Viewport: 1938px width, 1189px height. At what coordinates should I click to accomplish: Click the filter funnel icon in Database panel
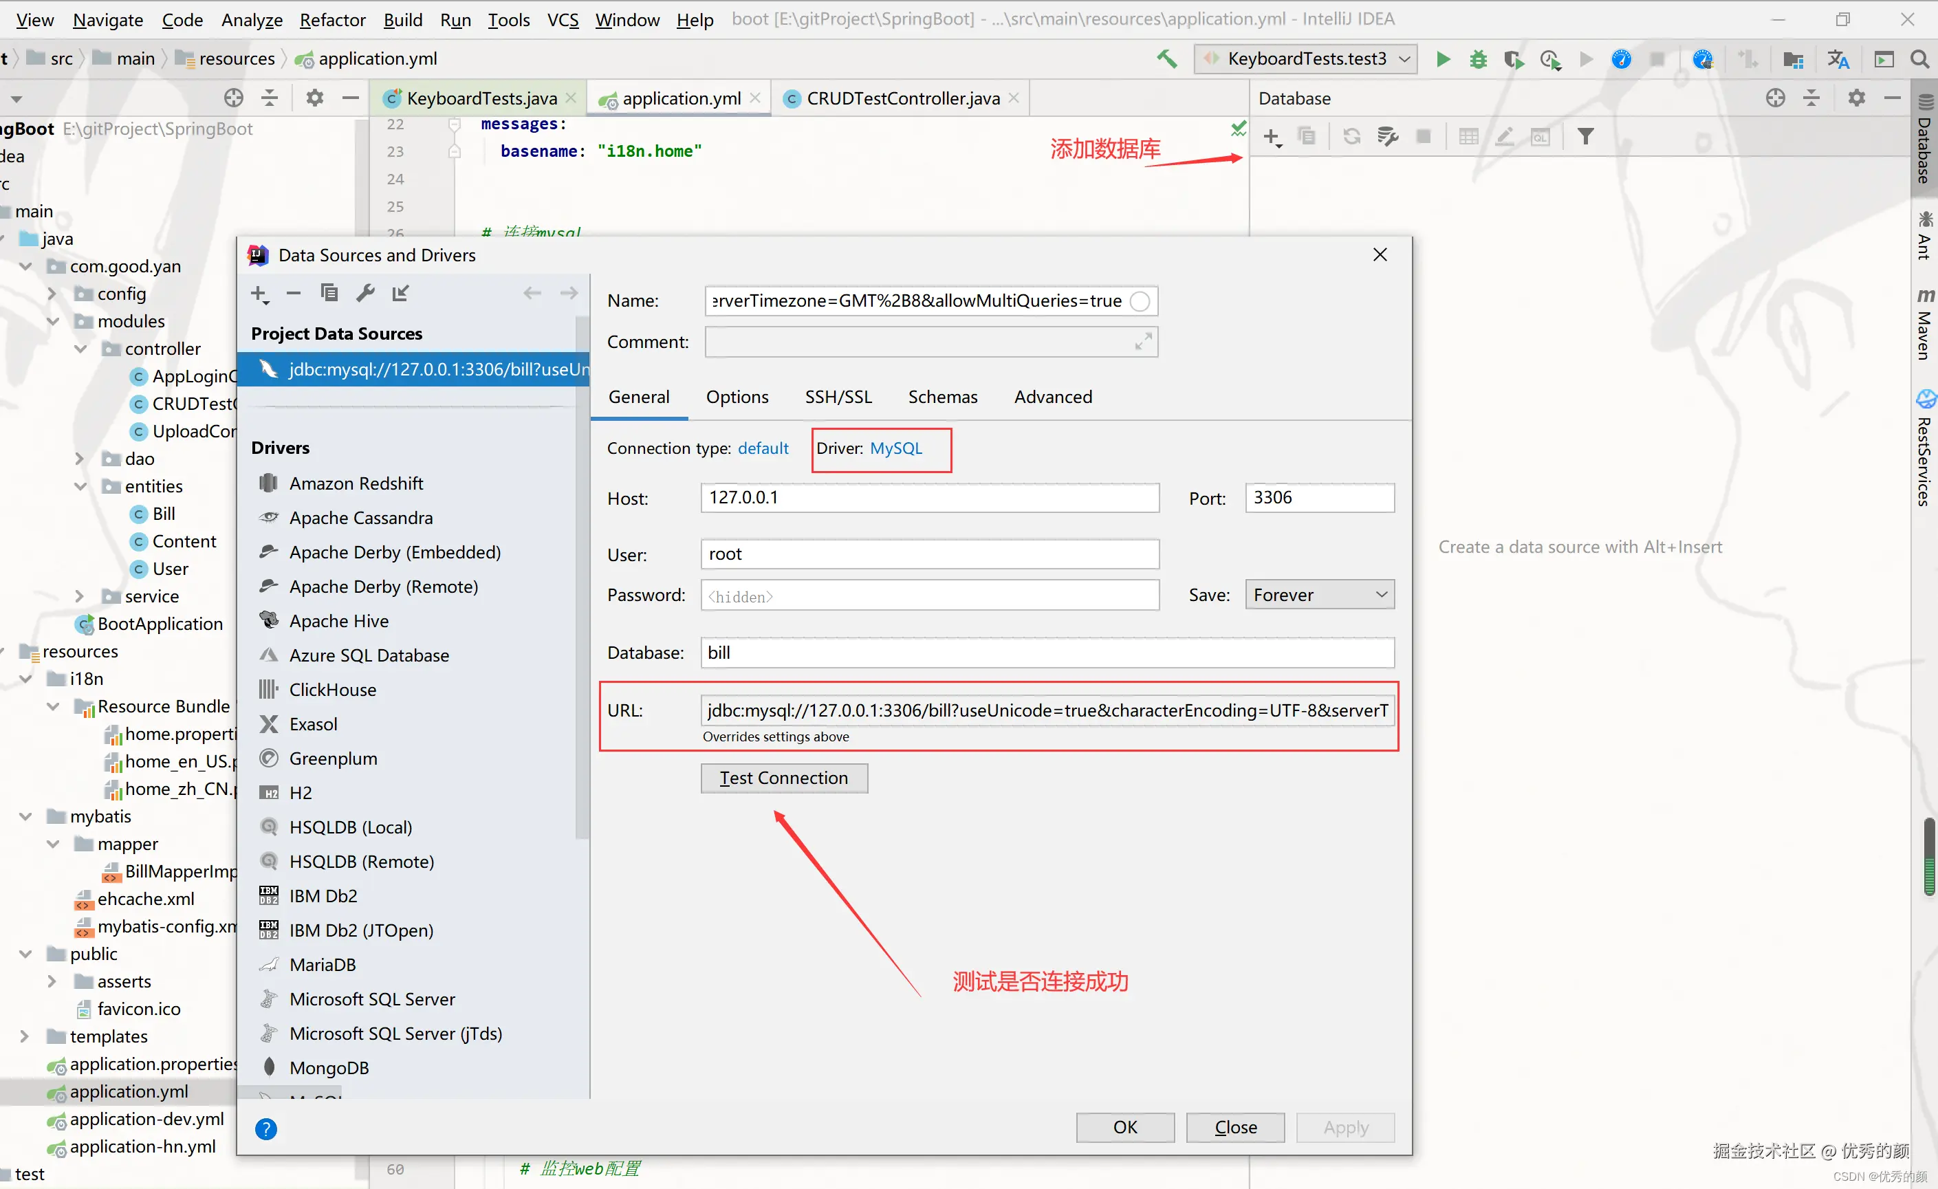[1586, 137]
